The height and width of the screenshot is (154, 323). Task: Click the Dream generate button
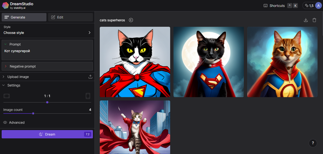point(47,134)
